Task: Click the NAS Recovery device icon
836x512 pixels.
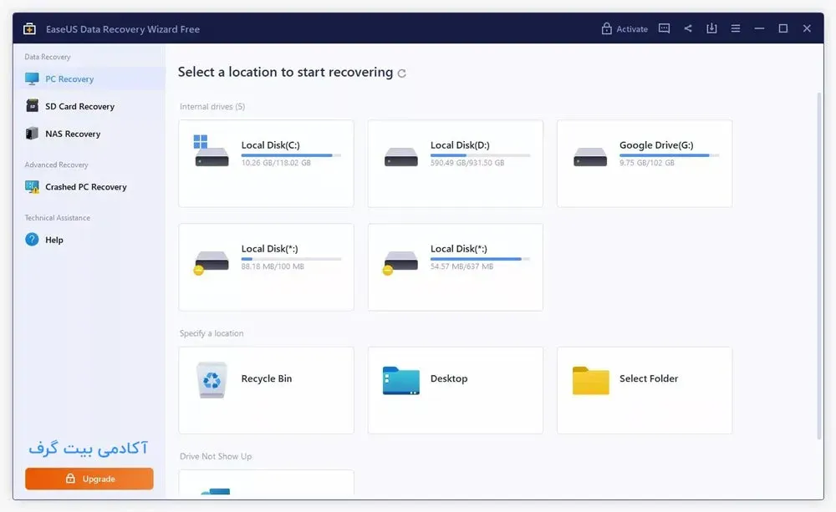Action: [32, 133]
